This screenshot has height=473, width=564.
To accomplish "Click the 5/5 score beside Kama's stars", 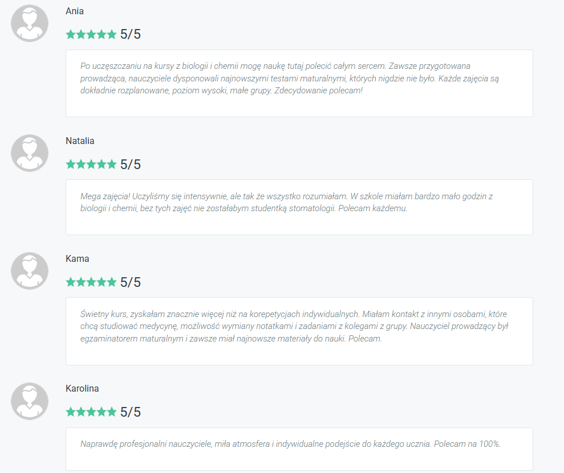I will [x=131, y=282].
